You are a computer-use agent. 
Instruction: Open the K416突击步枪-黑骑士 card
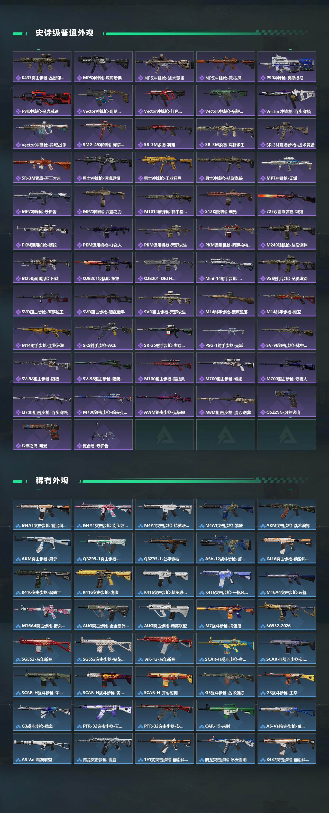coord(42,581)
